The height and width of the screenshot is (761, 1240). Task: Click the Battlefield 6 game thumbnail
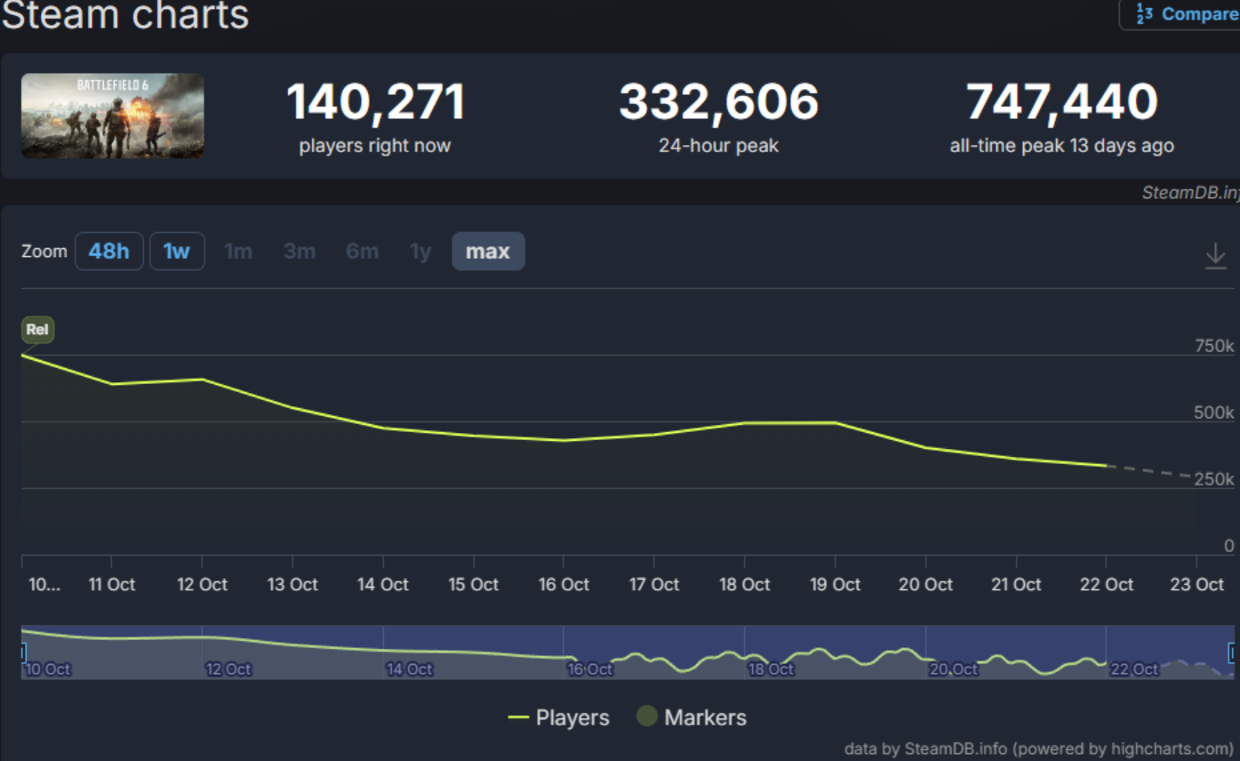(x=113, y=116)
